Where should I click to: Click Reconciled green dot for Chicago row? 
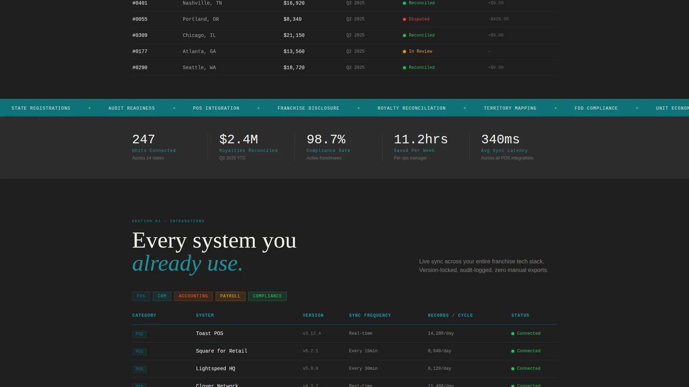click(x=404, y=35)
